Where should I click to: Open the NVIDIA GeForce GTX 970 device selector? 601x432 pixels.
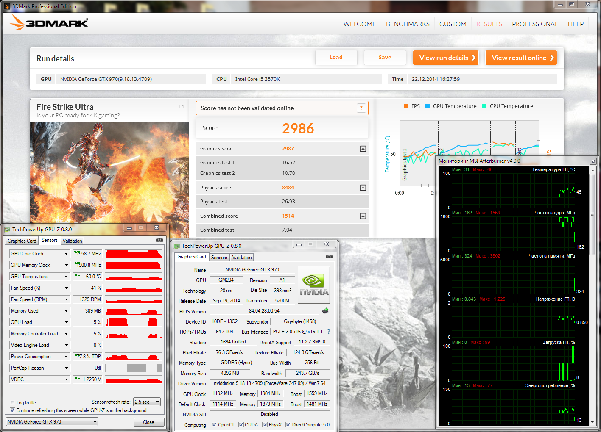click(x=52, y=422)
